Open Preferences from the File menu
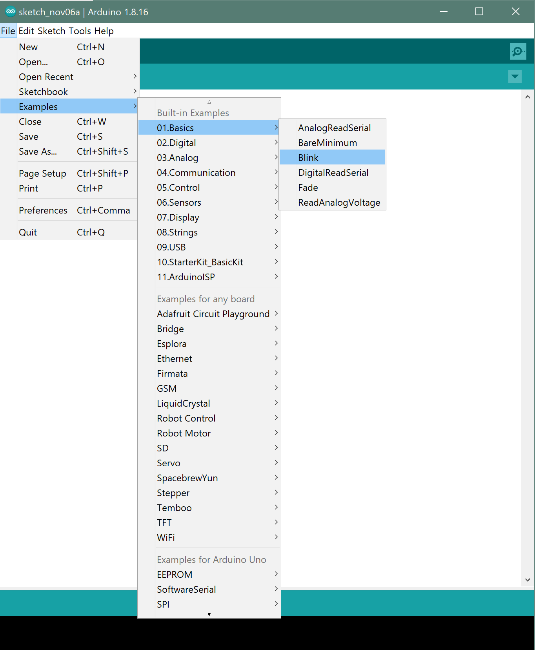The width and height of the screenshot is (535, 650). [69, 210]
